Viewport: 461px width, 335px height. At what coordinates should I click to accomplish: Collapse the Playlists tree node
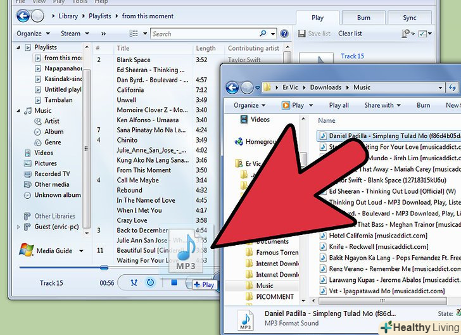tap(18, 47)
